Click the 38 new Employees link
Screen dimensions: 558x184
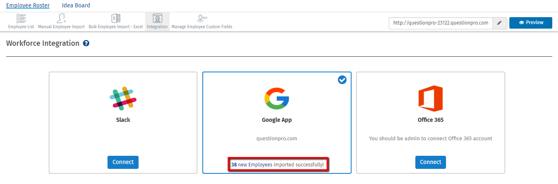[252, 164]
